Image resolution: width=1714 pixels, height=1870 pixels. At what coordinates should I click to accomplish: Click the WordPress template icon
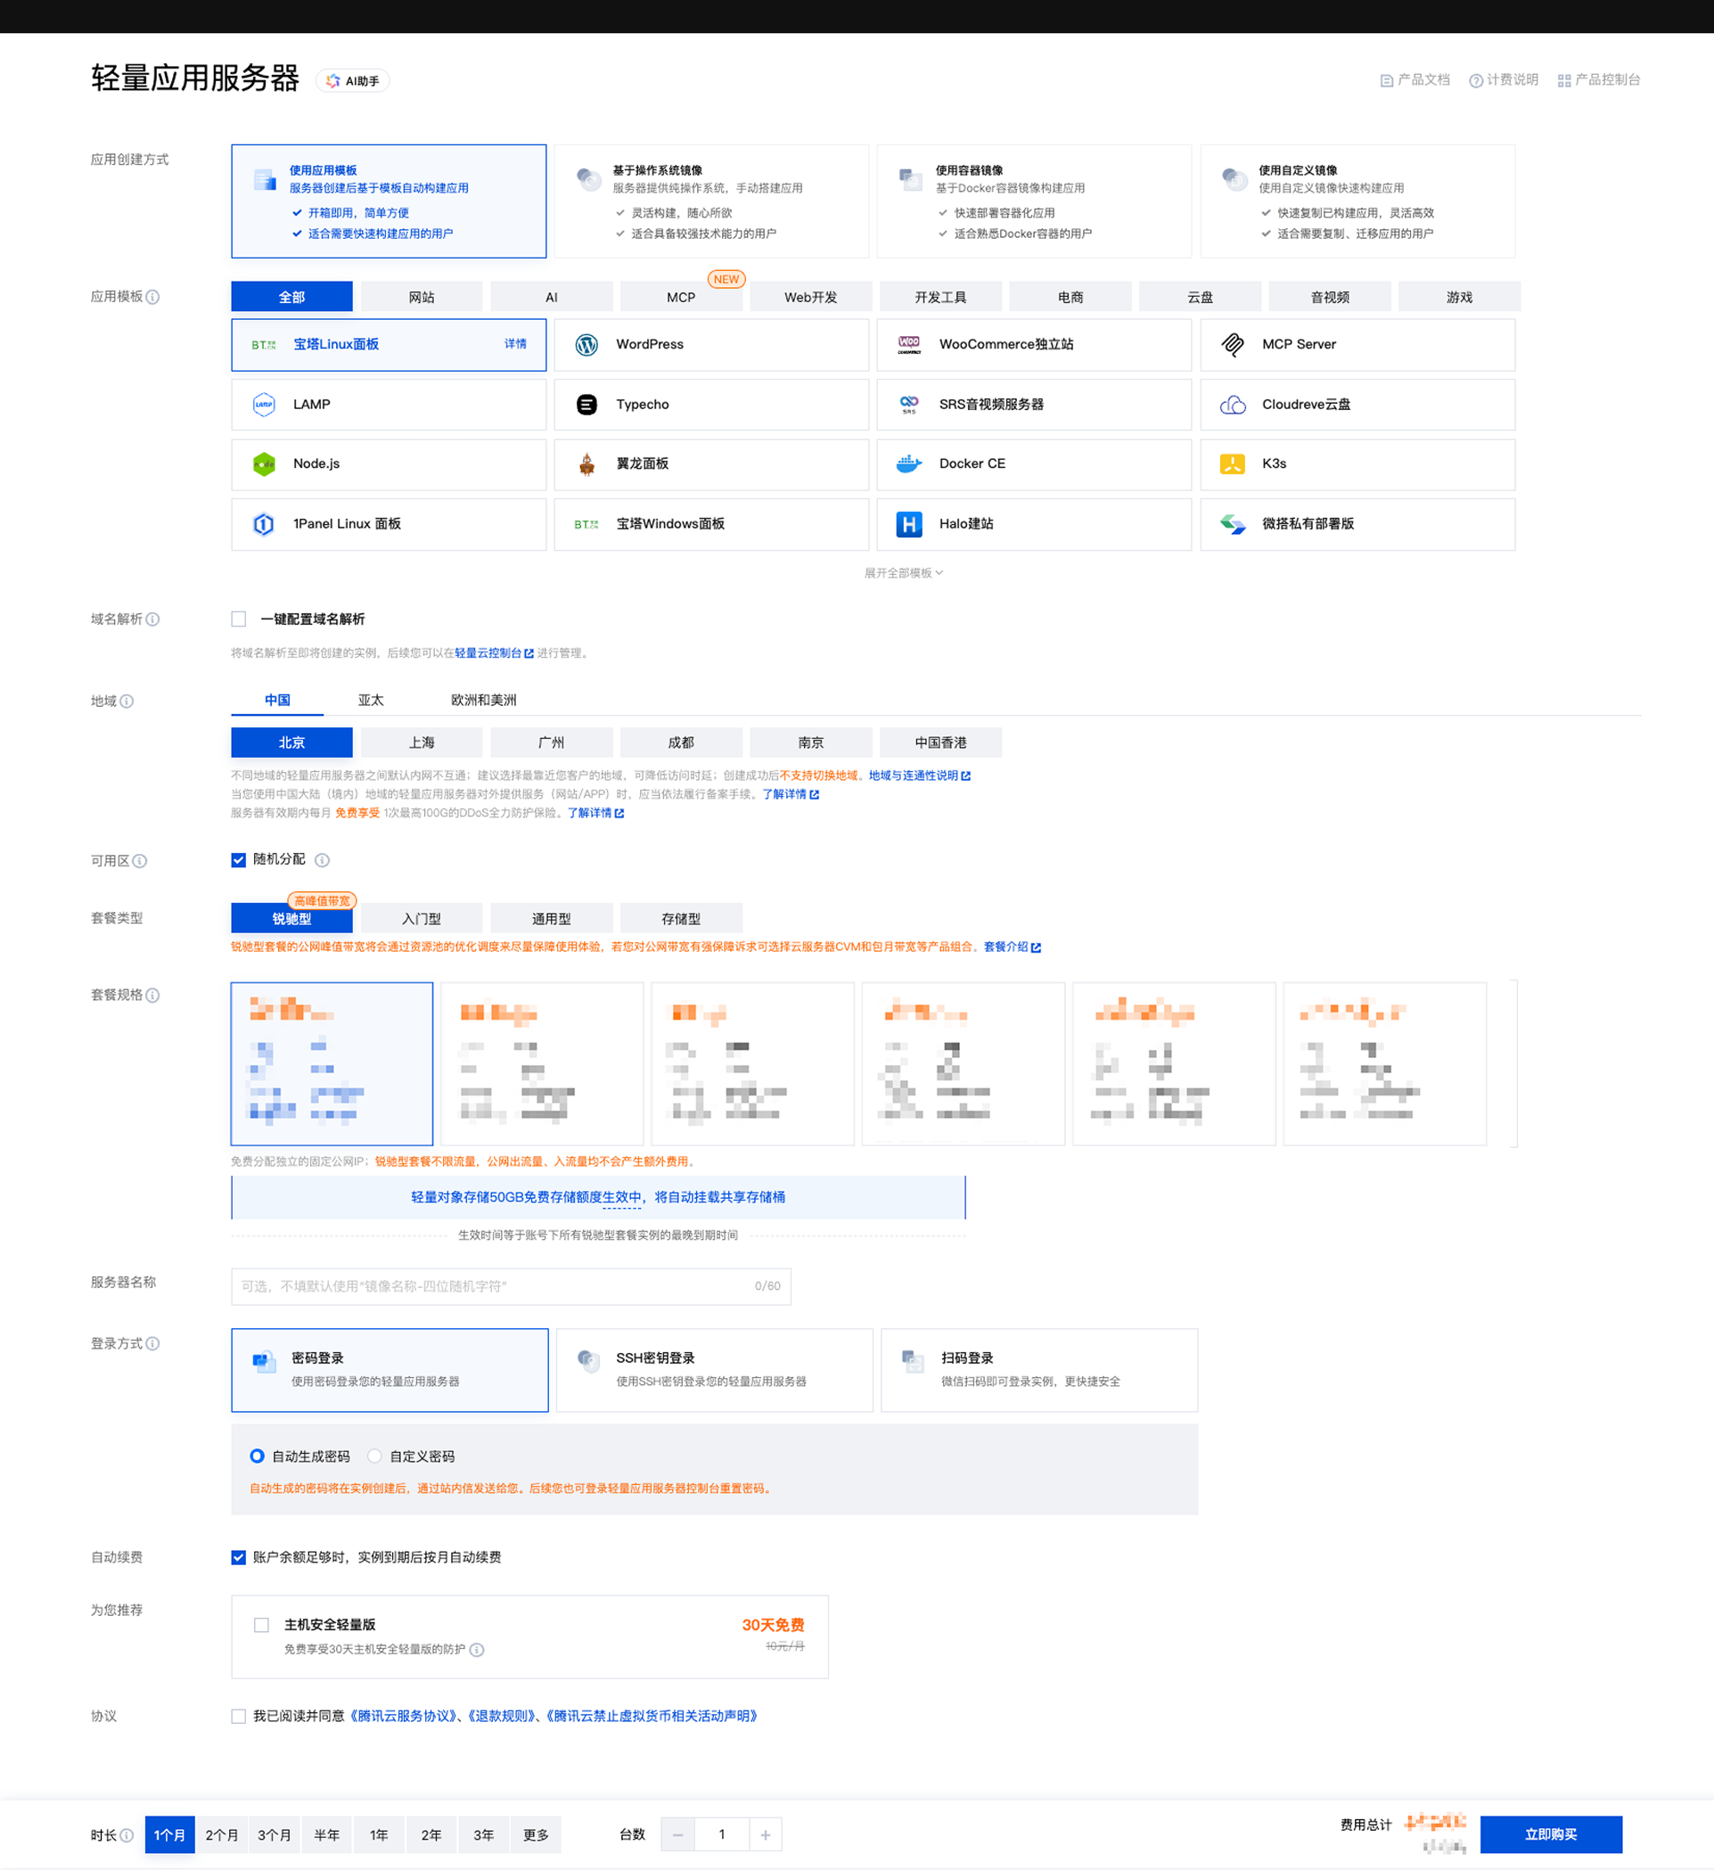tap(586, 344)
